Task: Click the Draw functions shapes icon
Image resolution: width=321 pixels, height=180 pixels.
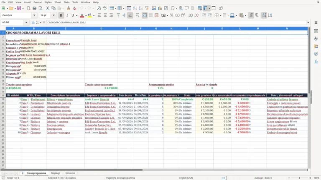Action: pos(221,8)
